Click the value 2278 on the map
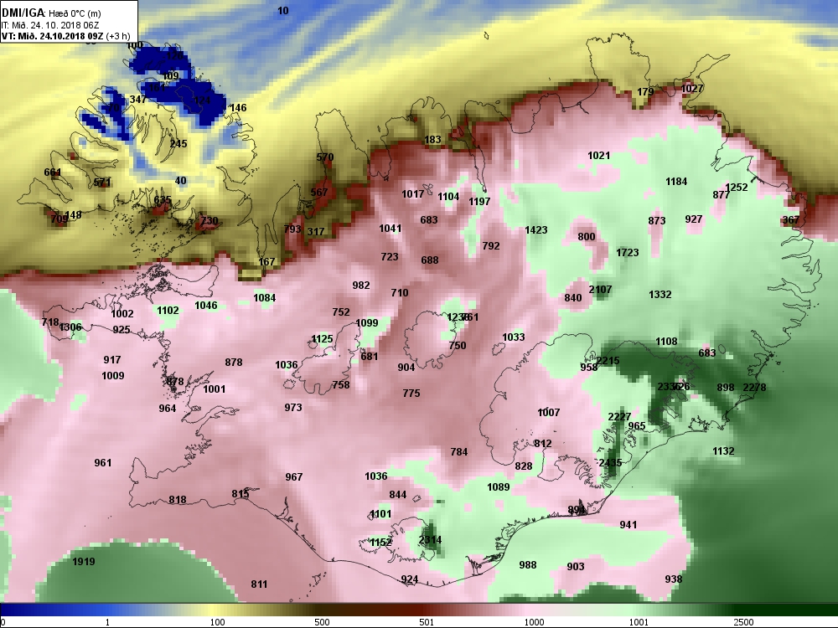 755,387
